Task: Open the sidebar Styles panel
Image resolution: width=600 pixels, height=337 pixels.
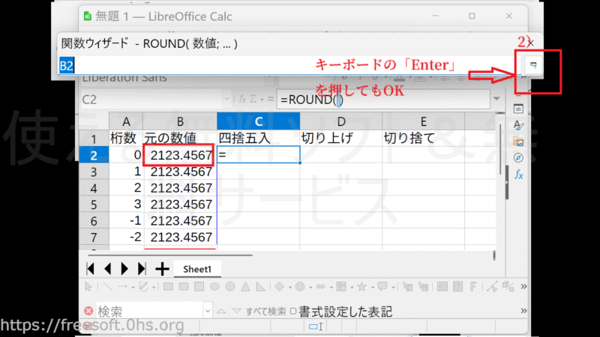Action: pyautogui.click(x=518, y=125)
